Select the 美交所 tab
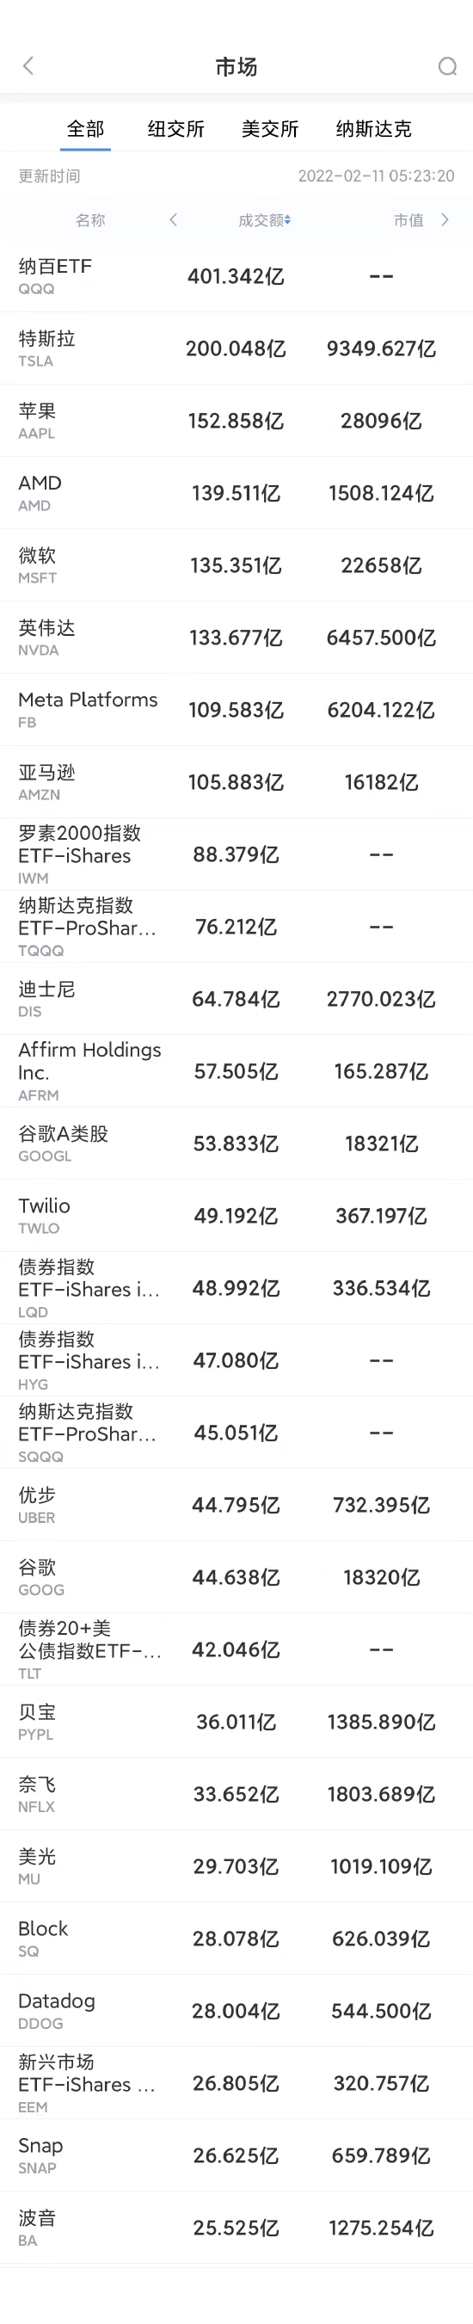The width and height of the screenshot is (473, 2324). tap(269, 129)
